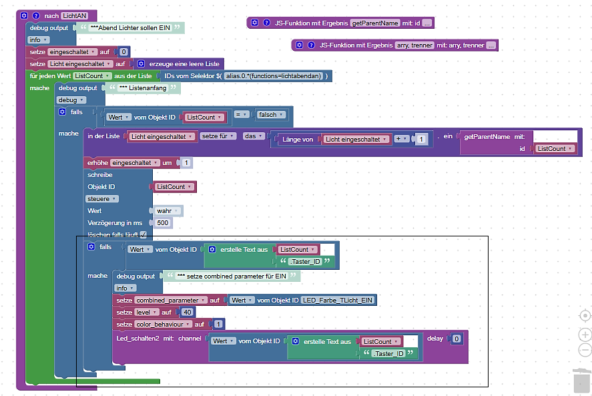Click the trash can to delete blocks

[x=582, y=381]
